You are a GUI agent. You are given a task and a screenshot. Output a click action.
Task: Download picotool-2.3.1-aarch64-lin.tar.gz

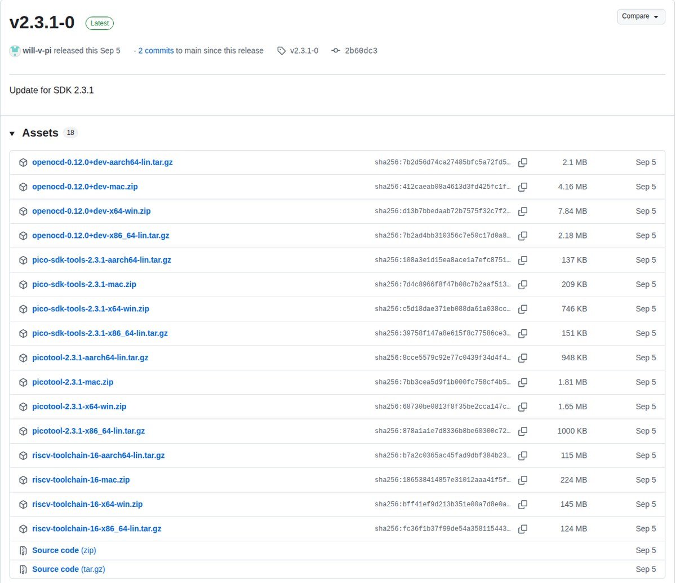point(90,358)
